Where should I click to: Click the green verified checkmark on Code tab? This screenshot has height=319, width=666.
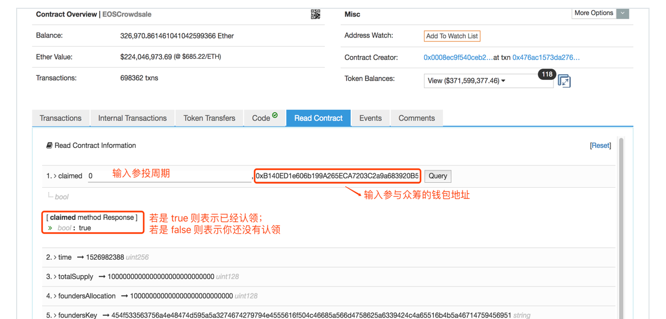[275, 115]
